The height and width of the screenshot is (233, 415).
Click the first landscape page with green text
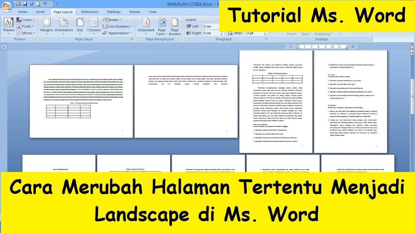pos(81,101)
